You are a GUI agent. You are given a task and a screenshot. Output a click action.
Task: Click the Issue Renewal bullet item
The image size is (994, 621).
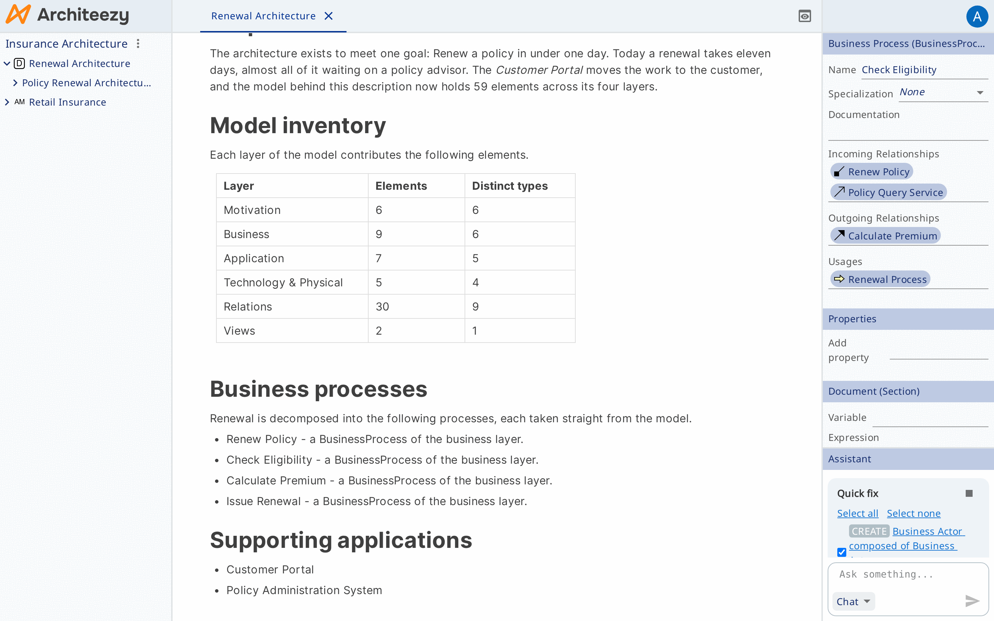(x=377, y=502)
